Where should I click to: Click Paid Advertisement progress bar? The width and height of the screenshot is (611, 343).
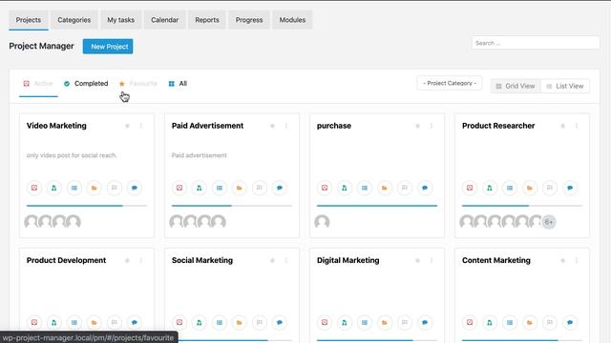(x=232, y=206)
